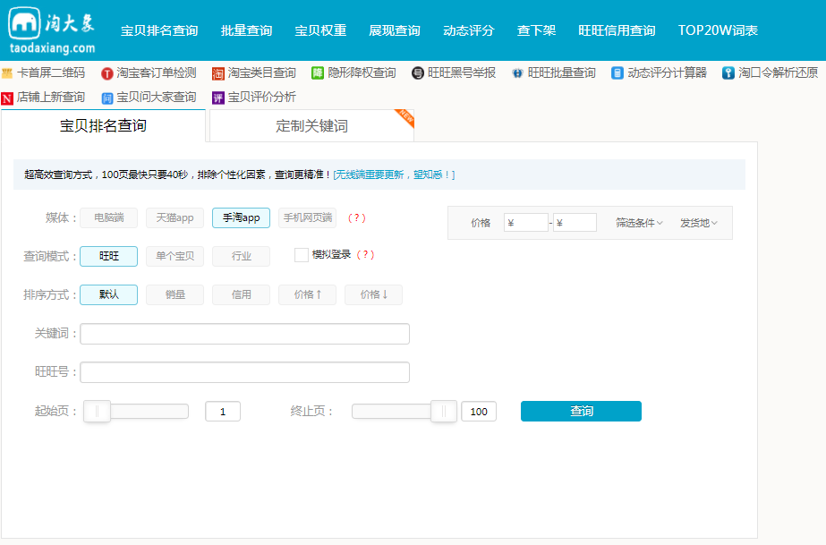Open the 宝贝评价分析 tool
The width and height of the screenshot is (826, 545).
(x=260, y=96)
